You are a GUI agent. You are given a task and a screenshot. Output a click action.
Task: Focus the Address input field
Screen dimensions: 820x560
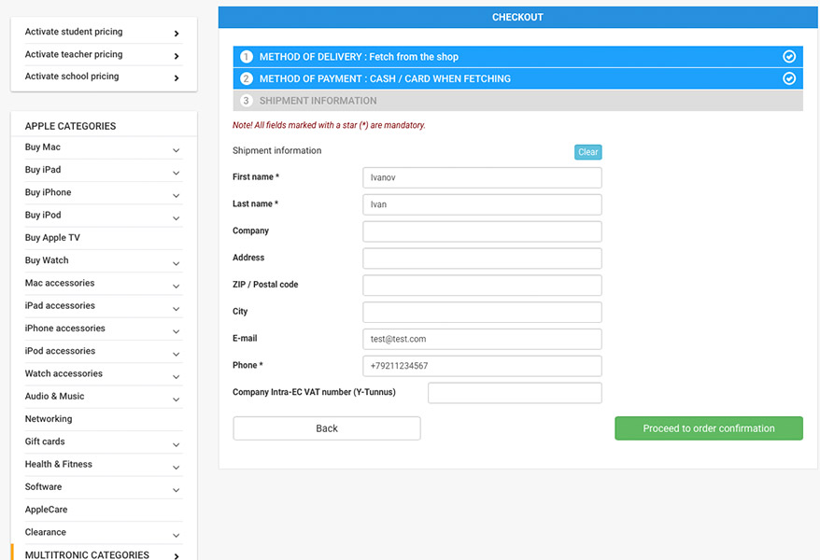(x=482, y=258)
